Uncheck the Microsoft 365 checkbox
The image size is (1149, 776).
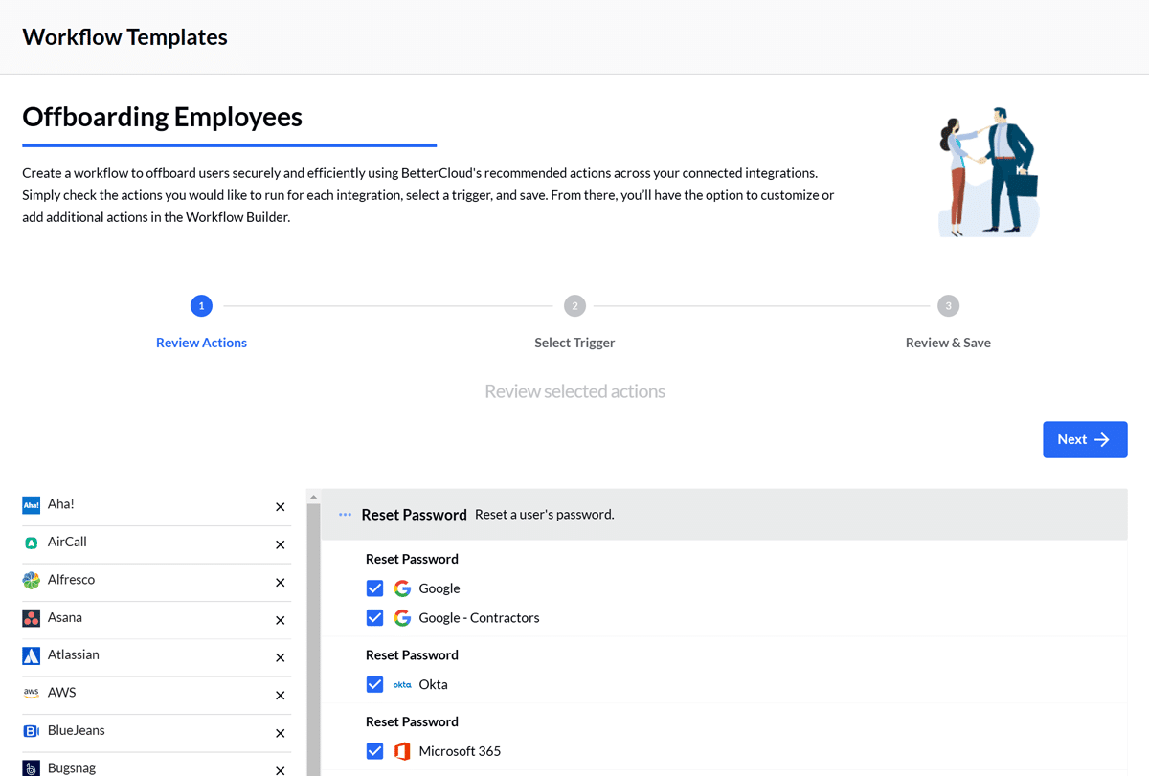374,751
